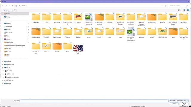
Task: Click the Up one level arrow
Action: pos(12,6)
